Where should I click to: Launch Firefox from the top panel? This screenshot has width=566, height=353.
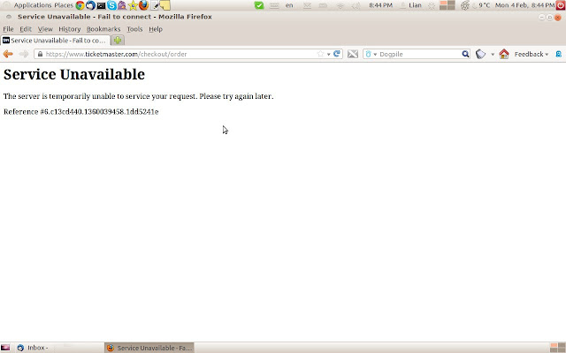click(143, 5)
